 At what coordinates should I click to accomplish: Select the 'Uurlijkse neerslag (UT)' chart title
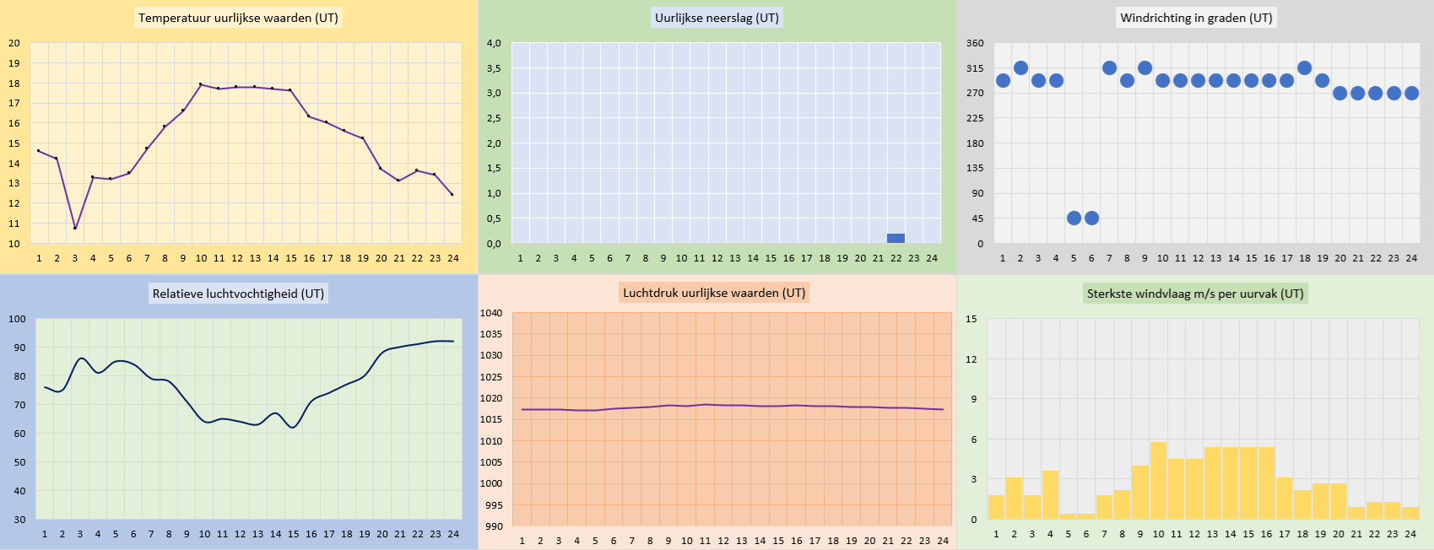click(717, 18)
